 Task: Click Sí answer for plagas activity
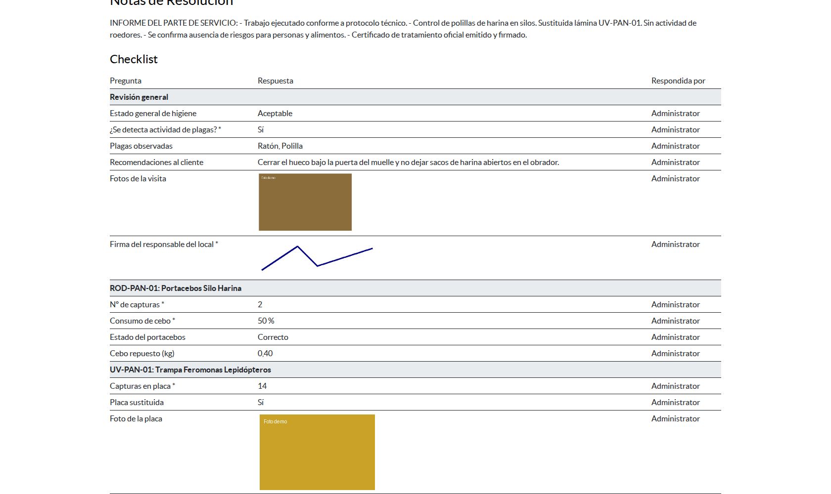[261, 129]
